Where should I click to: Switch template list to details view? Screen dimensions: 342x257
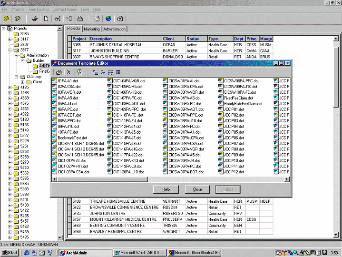tap(118, 72)
